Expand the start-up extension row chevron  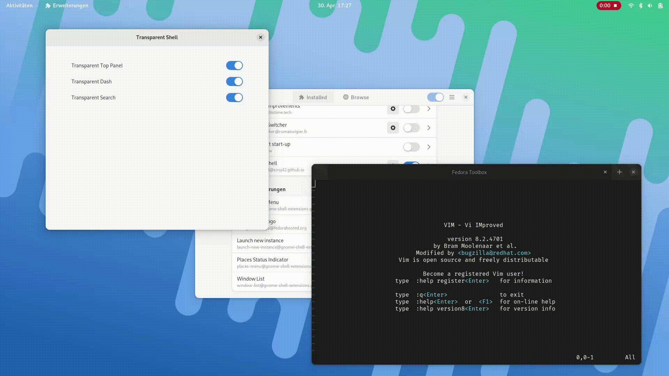click(429, 147)
